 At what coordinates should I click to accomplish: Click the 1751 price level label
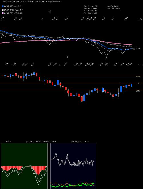tap(138, 84)
